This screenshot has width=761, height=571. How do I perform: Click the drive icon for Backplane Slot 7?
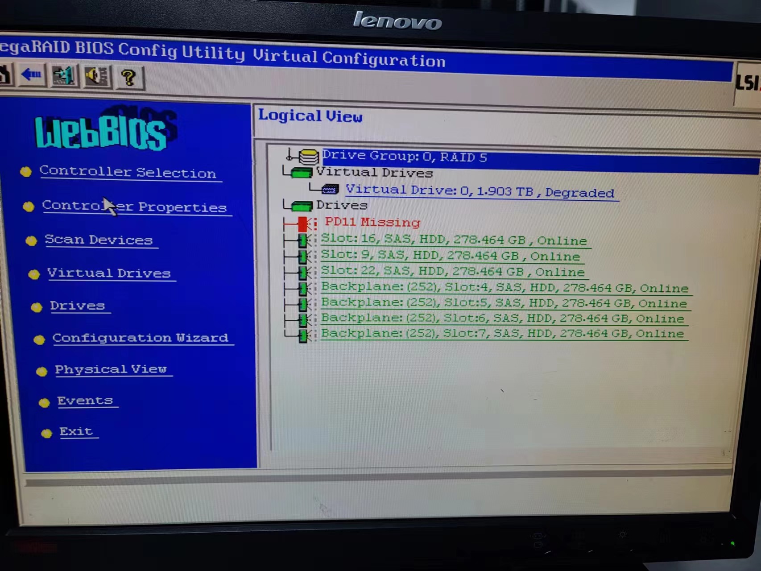click(x=305, y=335)
